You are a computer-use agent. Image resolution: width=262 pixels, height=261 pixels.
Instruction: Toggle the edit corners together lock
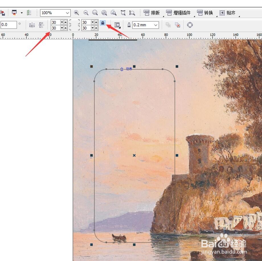click(103, 23)
